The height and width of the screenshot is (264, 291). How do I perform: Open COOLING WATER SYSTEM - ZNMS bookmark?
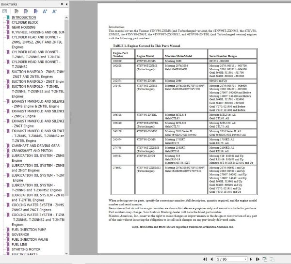[38, 207]
